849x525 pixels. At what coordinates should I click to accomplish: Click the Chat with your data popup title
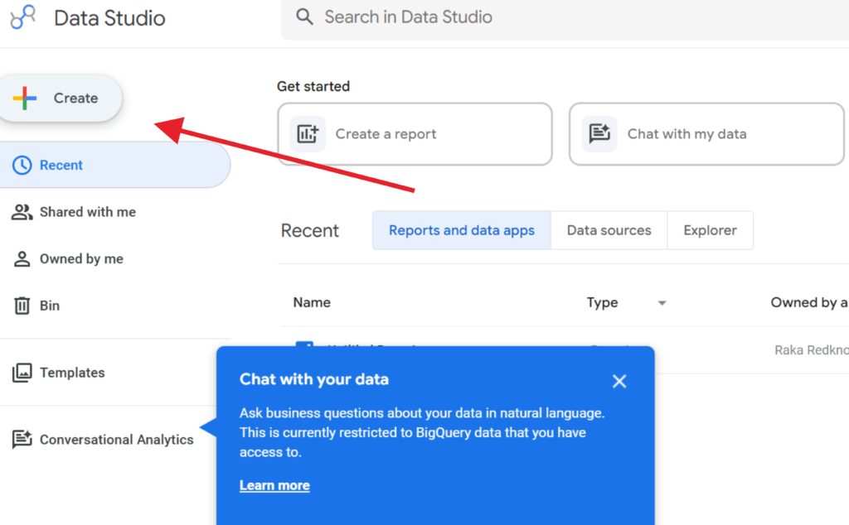coord(314,379)
